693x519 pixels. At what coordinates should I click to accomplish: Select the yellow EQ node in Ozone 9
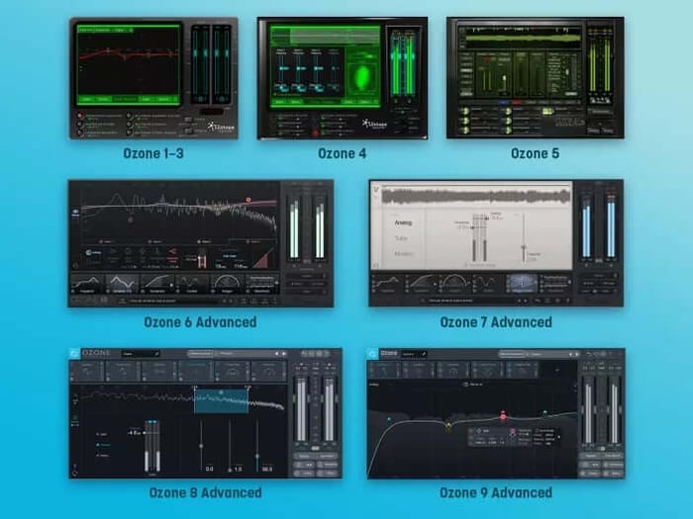449,425
